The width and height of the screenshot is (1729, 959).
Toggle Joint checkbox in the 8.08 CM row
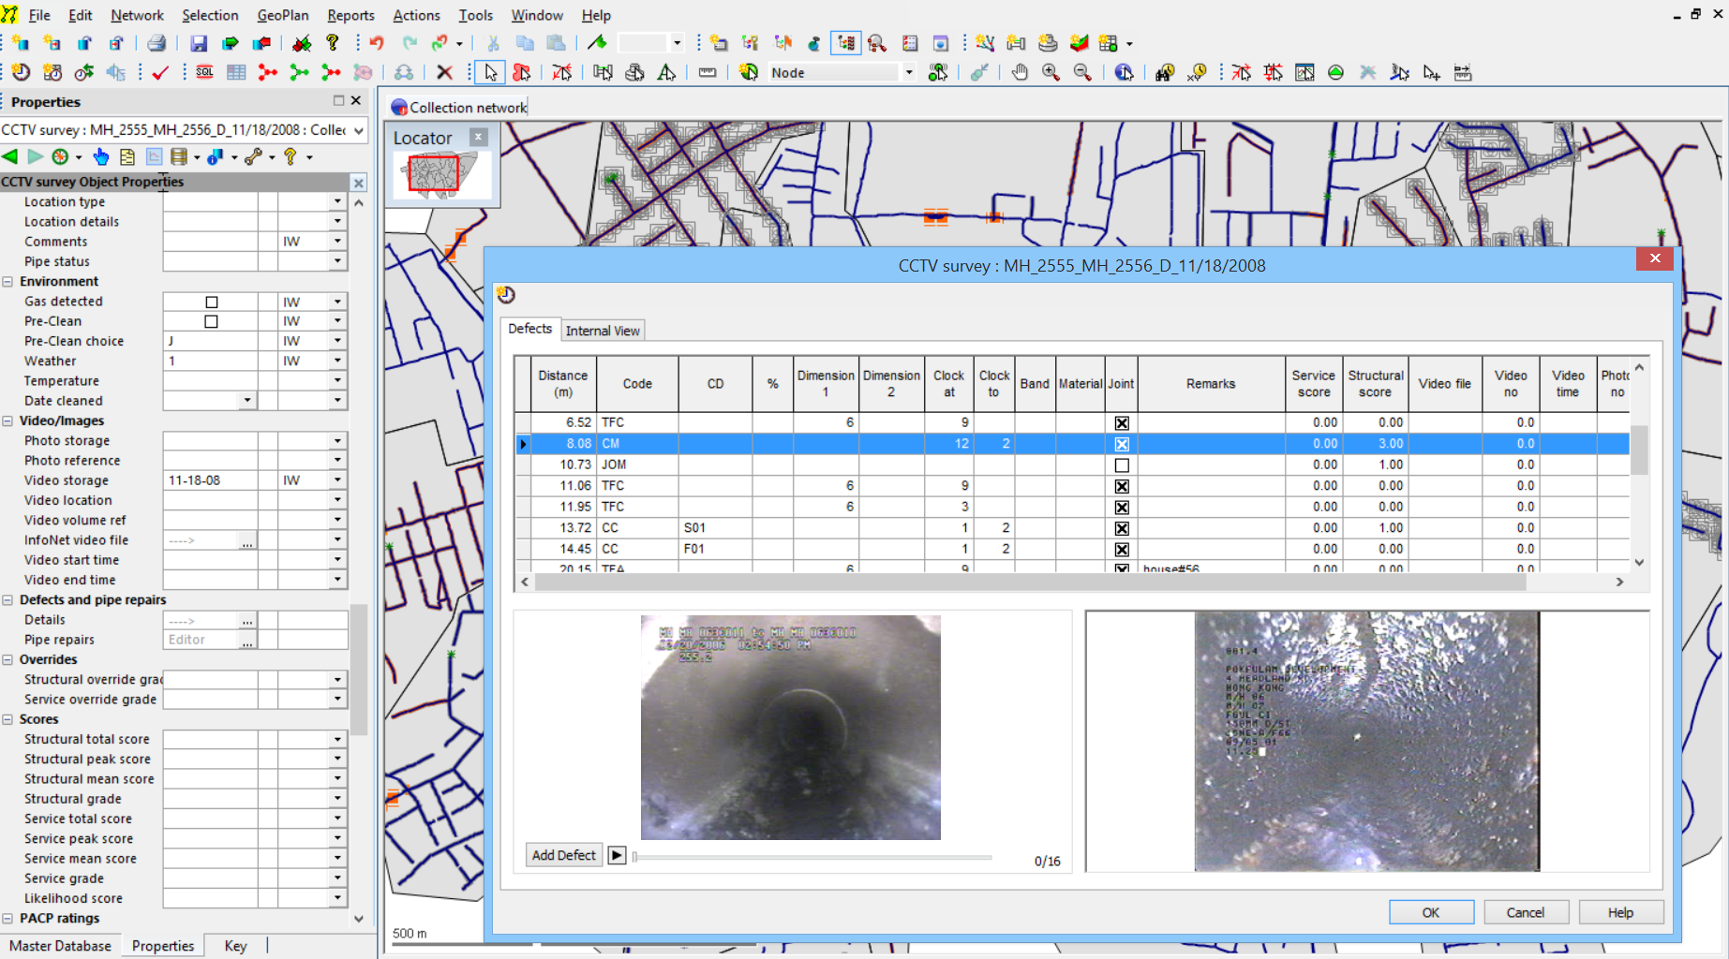click(1121, 444)
